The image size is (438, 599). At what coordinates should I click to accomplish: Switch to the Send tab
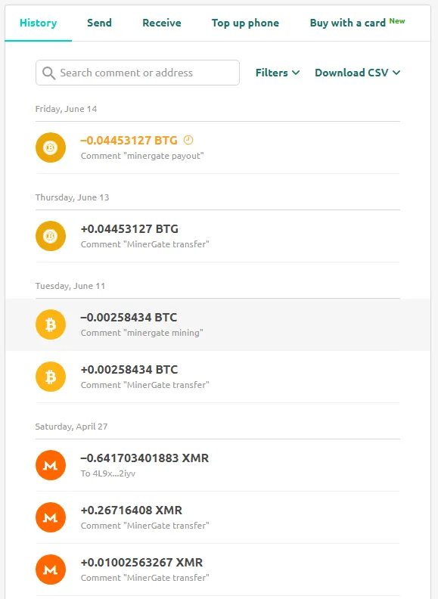99,23
